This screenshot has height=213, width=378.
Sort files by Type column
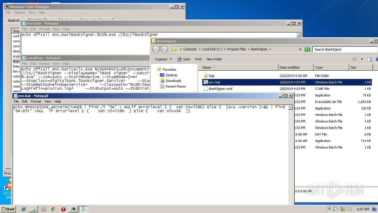click(331, 67)
